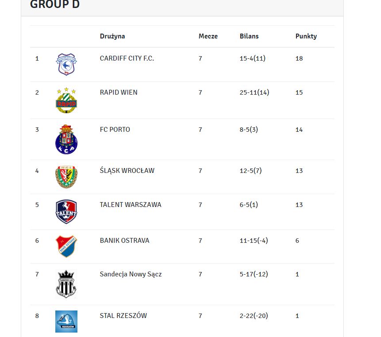381x337 pixels.
Task: Select the Sandecja Nowy Sącz crest
Action: click(66, 284)
